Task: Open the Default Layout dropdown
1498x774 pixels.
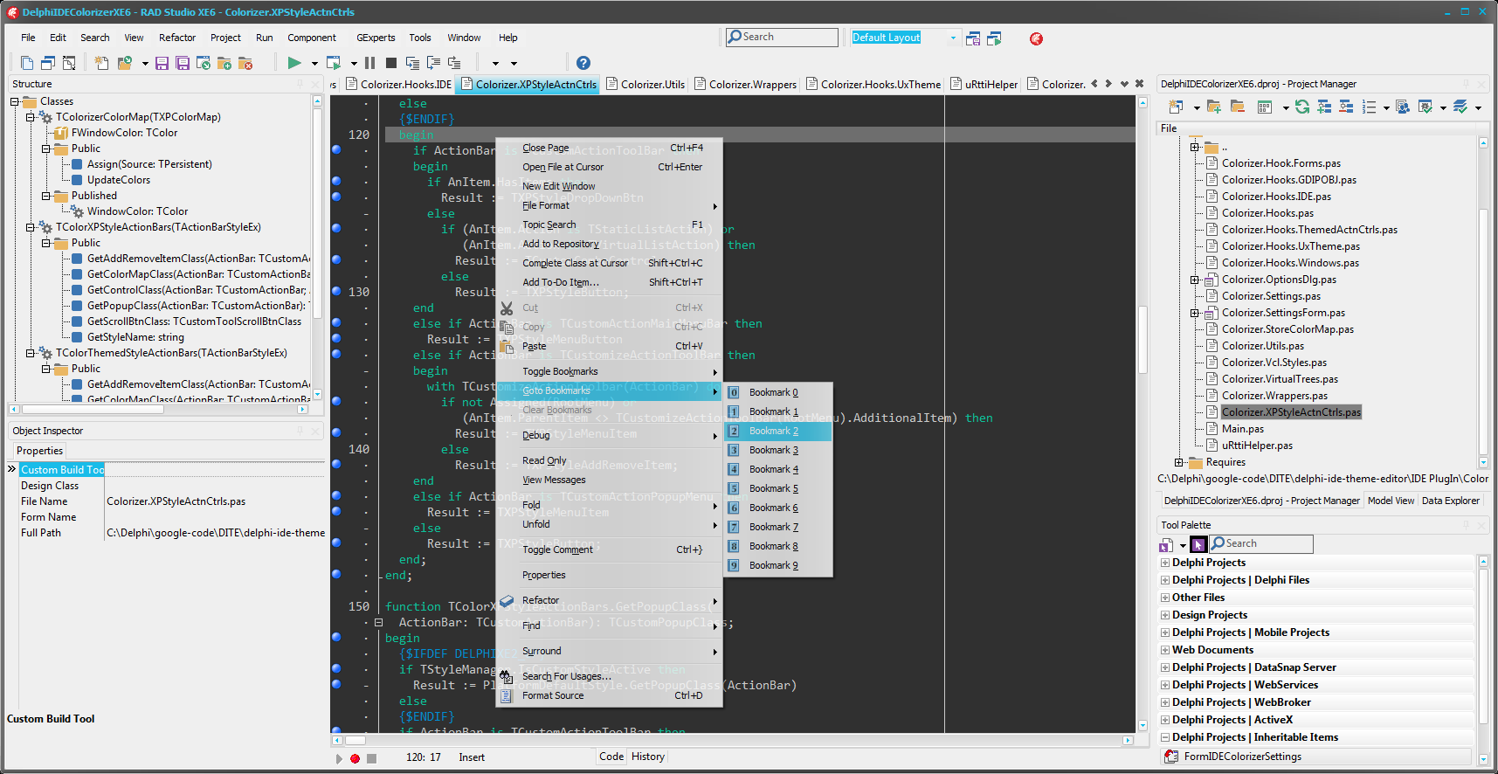Action: 953,38
